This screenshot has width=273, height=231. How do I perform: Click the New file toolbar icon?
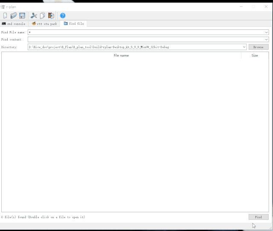(5, 16)
